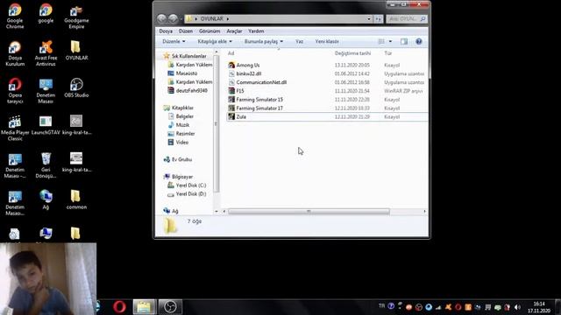Screen dimensions: 561x315
Task: Click the refresh button beside address bar
Action: tap(378, 18)
